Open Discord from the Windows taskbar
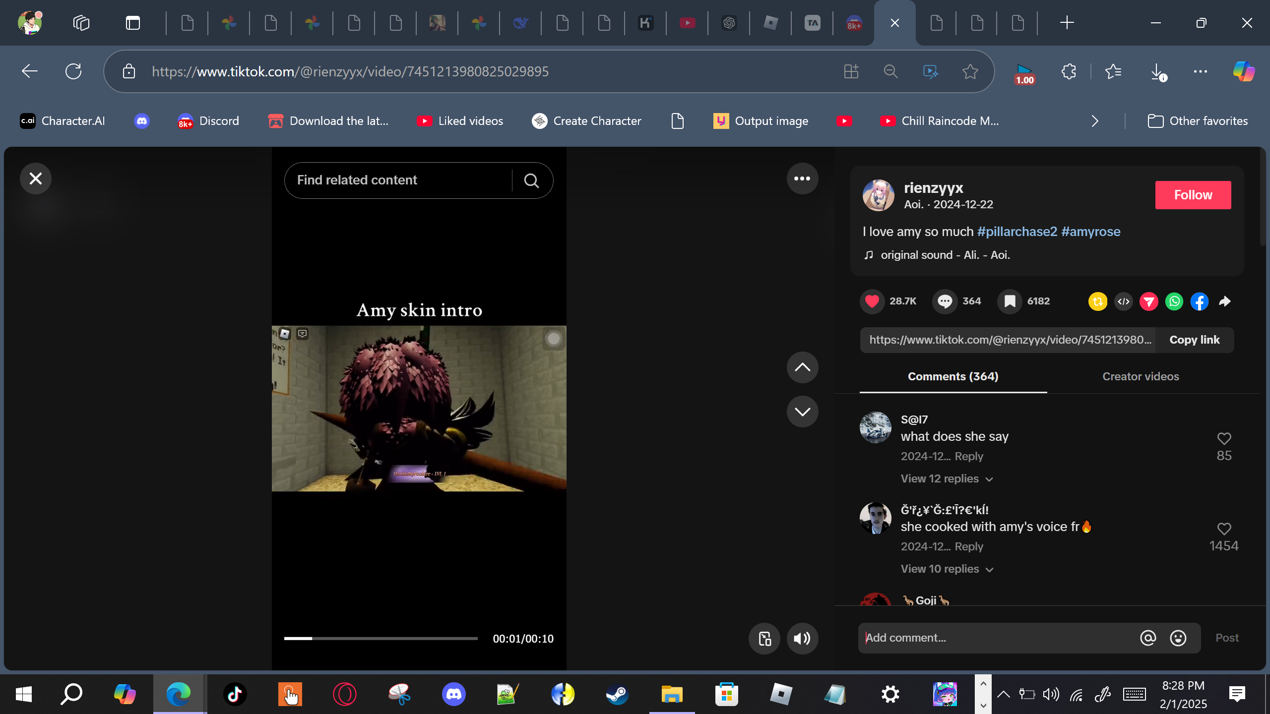This screenshot has height=714, width=1270. coord(453,694)
